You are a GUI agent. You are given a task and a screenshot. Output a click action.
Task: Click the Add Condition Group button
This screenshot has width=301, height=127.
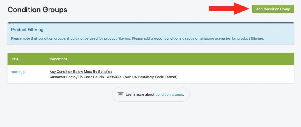(273, 9)
